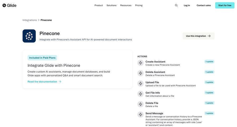
Task: Click the Included in Paid Plans badge
Action: click(x=42, y=58)
